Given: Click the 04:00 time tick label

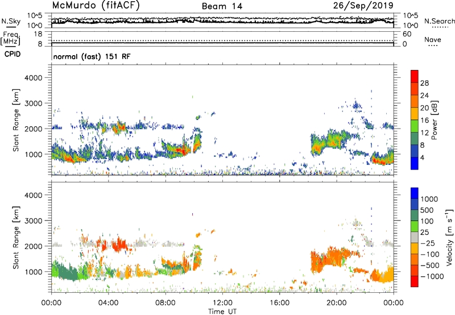Looking at the screenshot, I should [x=108, y=303].
